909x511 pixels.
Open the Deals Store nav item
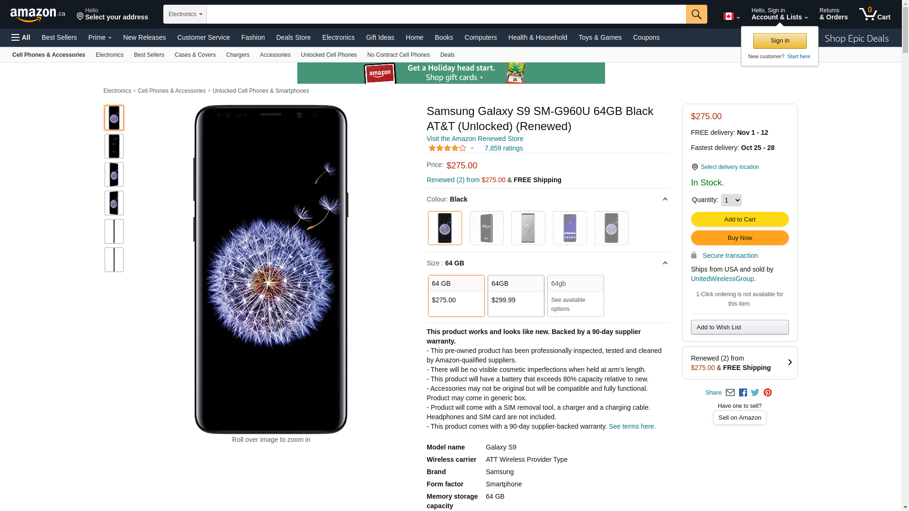click(x=293, y=37)
